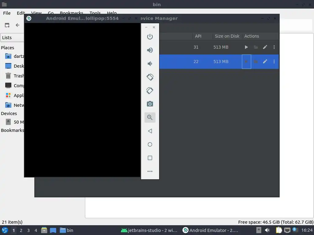Activate the emulator zoom tool

pyautogui.click(x=150, y=117)
